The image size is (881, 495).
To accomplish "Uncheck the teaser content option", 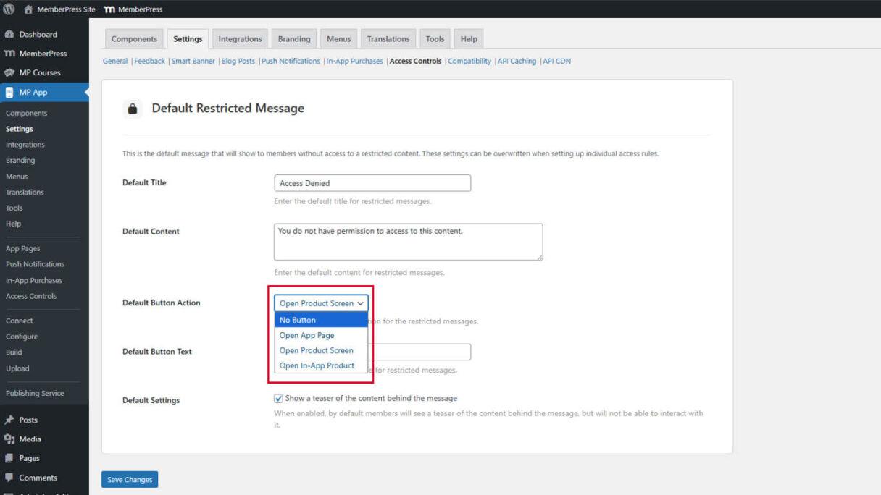I will [278, 398].
